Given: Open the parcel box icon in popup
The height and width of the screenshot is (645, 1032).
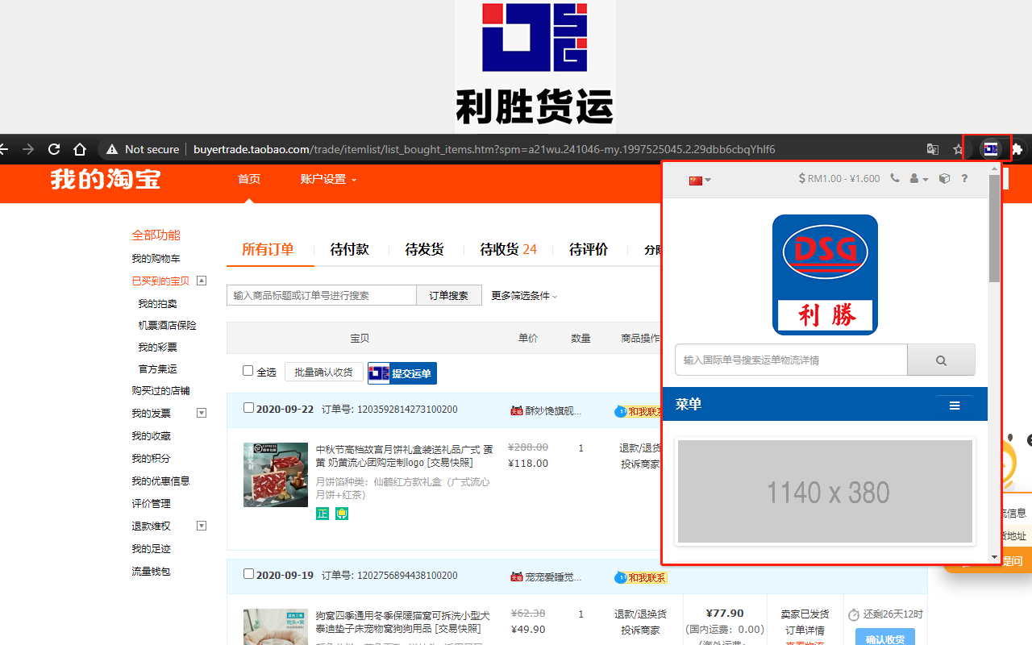Looking at the screenshot, I should click(x=945, y=178).
